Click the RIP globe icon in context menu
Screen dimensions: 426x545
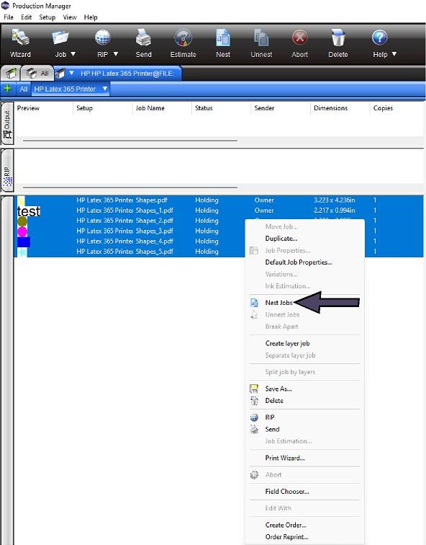pos(254,417)
